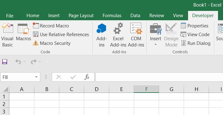Image resolution: width=223 pixels, height=115 pixels.
Task: Open Macro Security settings
Action: point(52,43)
